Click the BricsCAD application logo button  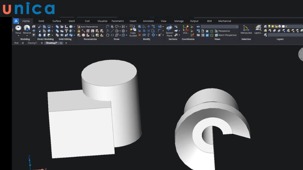click(x=16, y=21)
